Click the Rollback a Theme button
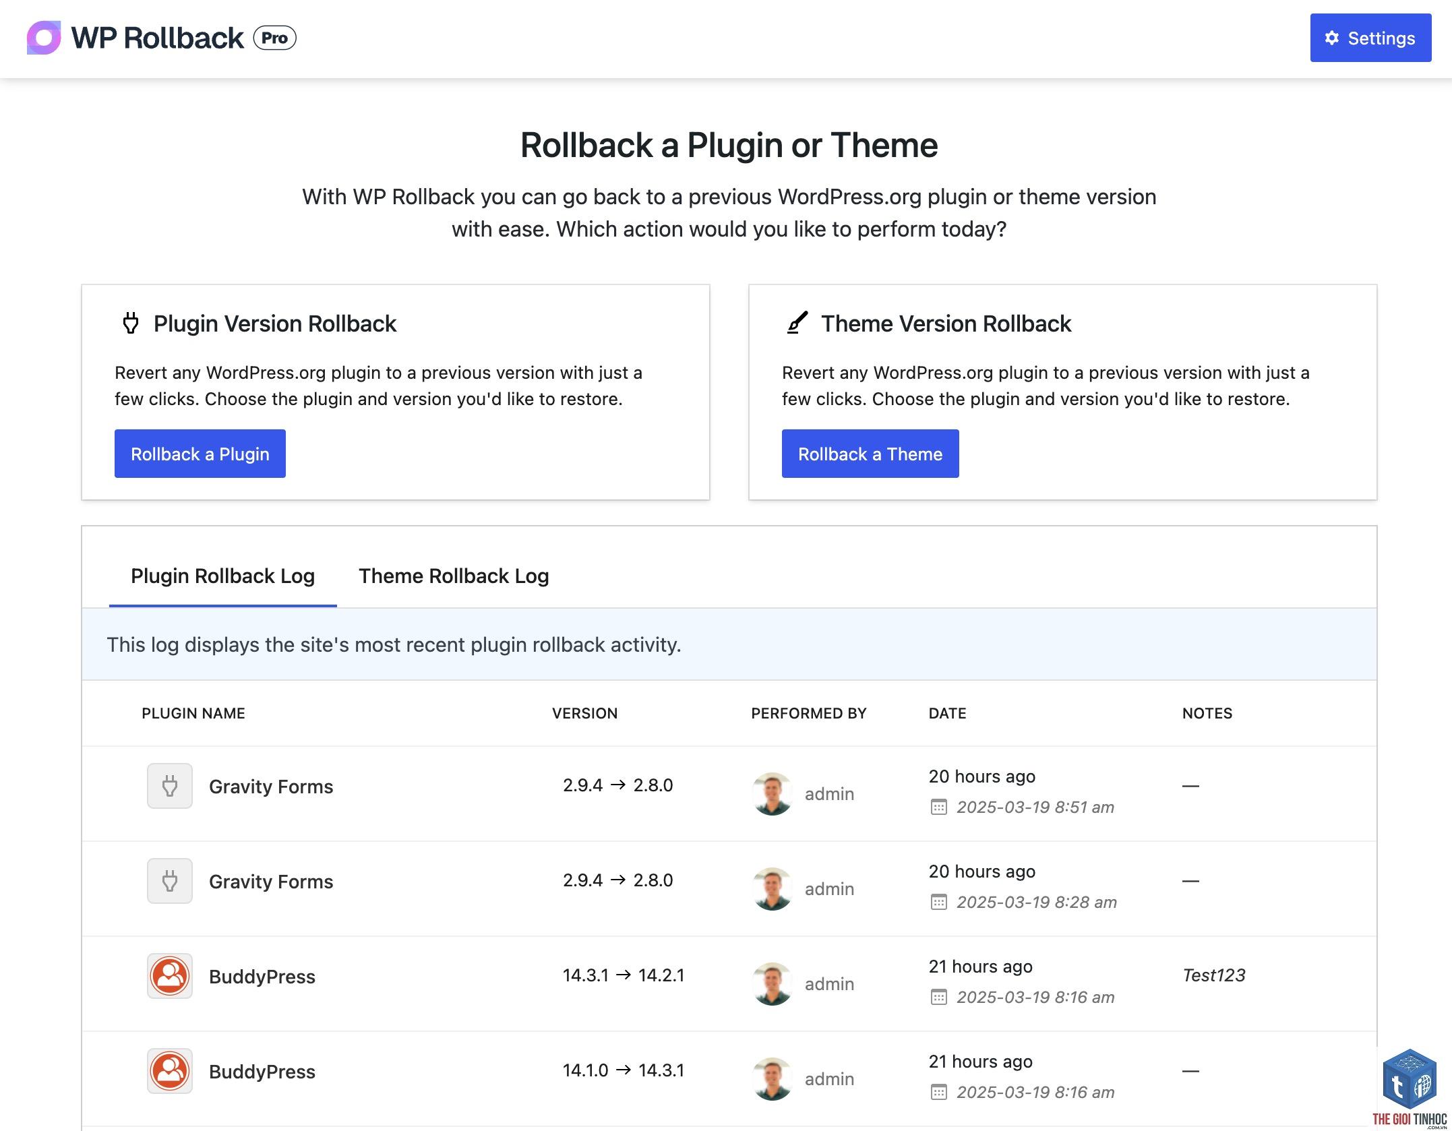Image resolution: width=1452 pixels, height=1131 pixels. pyautogui.click(x=870, y=454)
